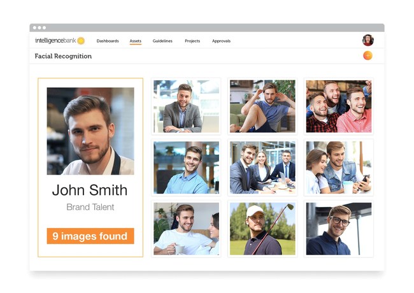Click the Brand Talent label
This screenshot has height=293, width=414.
(x=90, y=207)
